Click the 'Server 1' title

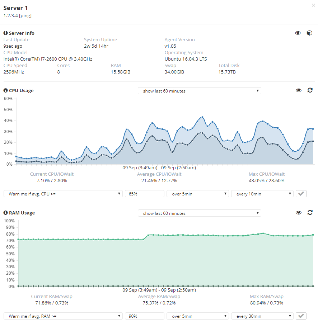15,8
